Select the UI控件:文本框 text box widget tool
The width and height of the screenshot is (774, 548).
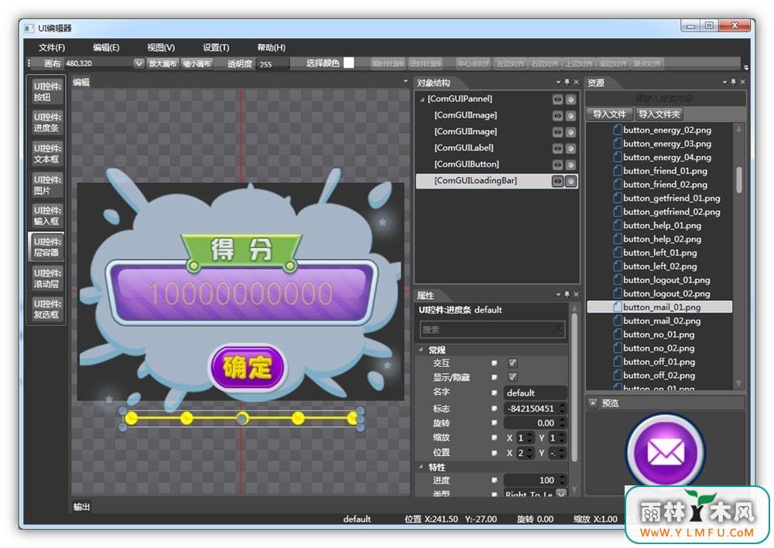pos(47,153)
